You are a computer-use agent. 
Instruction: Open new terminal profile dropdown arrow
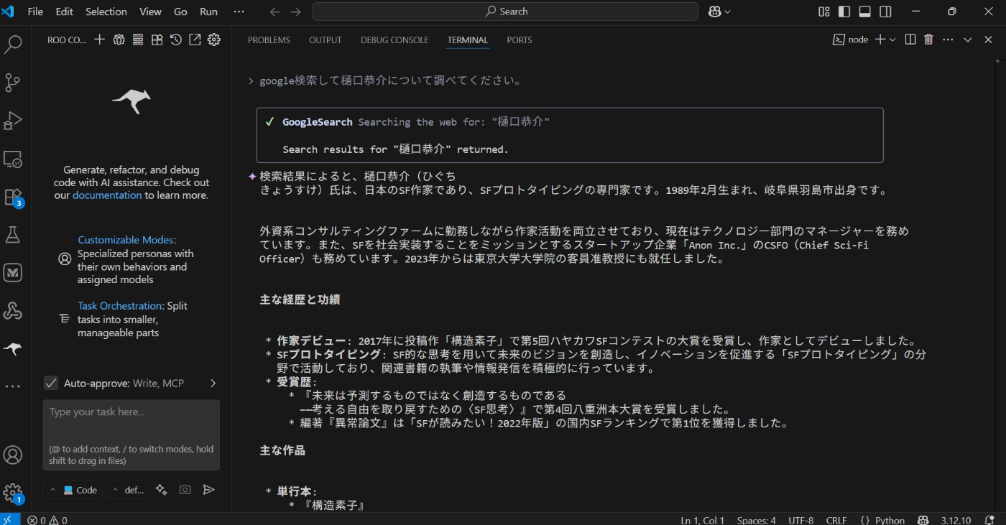[893, 40]
